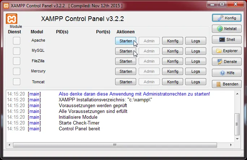Click the log horizontal scrollbar thumb
The image size is (247, 160).
(x=115, y=145)
